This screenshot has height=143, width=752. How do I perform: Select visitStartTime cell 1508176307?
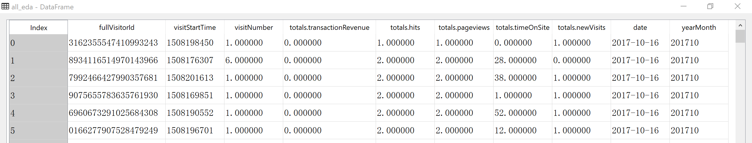click(x=195, y=60)
